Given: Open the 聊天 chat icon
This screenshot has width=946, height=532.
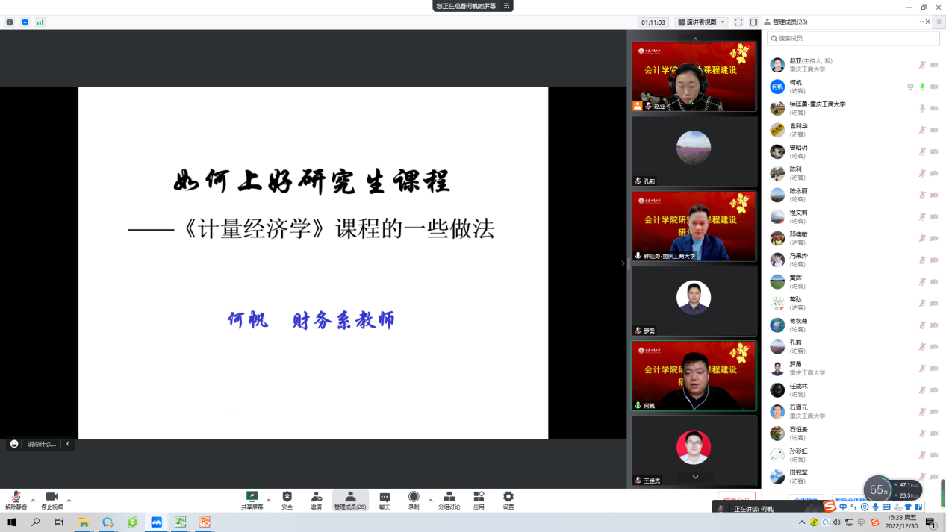Looking at the screenshot, I should pyautogui.click(x=385, y=498).
